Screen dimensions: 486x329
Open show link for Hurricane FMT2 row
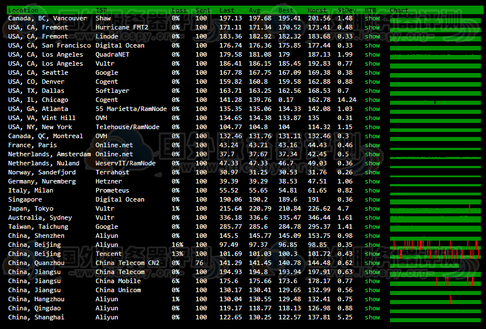[x=372, y=27]
